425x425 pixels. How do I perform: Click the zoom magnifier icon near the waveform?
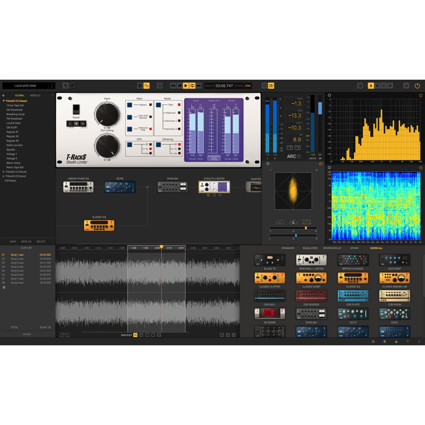(222, 335)
